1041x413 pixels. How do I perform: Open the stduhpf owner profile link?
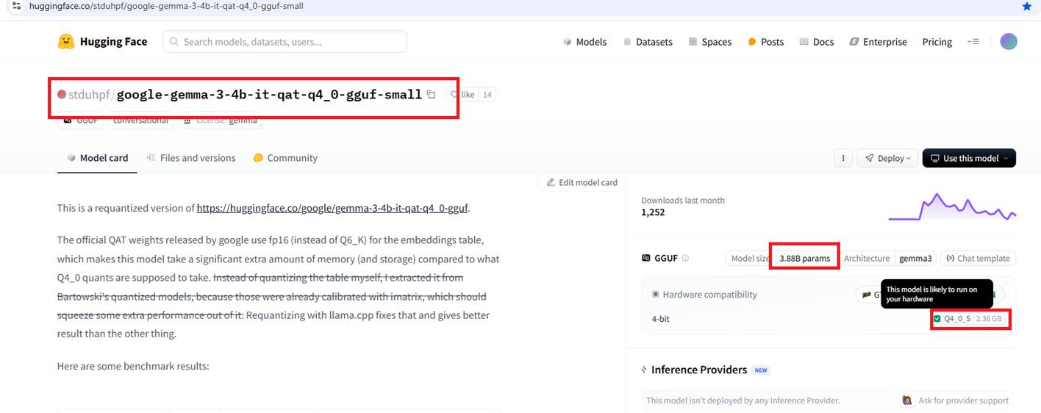click(x=88, y=94)
